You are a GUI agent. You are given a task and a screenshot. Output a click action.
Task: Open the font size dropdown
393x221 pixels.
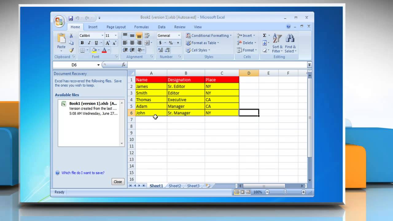click(115, 36)
